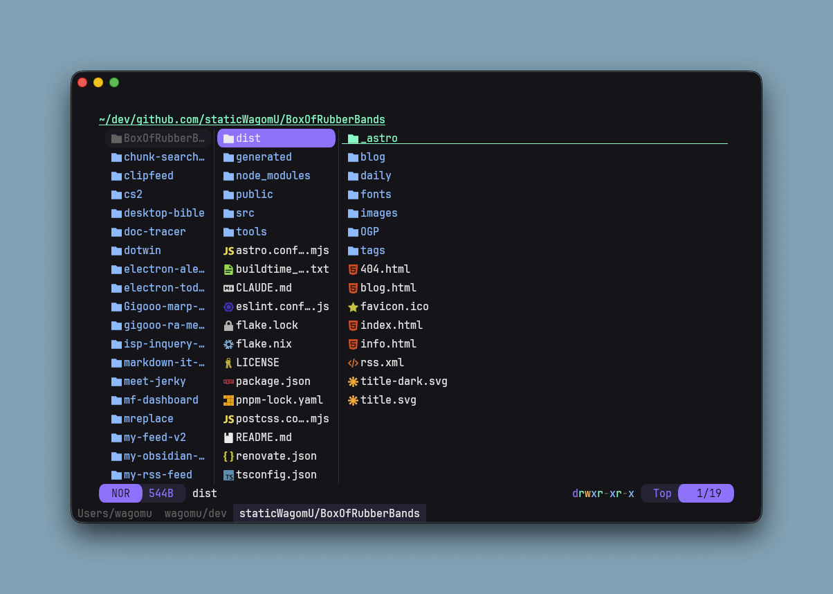833x594 pixels.
Task: Select the package.json file
Action: coord(273,381)
